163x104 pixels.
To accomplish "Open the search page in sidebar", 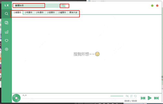I will click(x=7, y=14).
